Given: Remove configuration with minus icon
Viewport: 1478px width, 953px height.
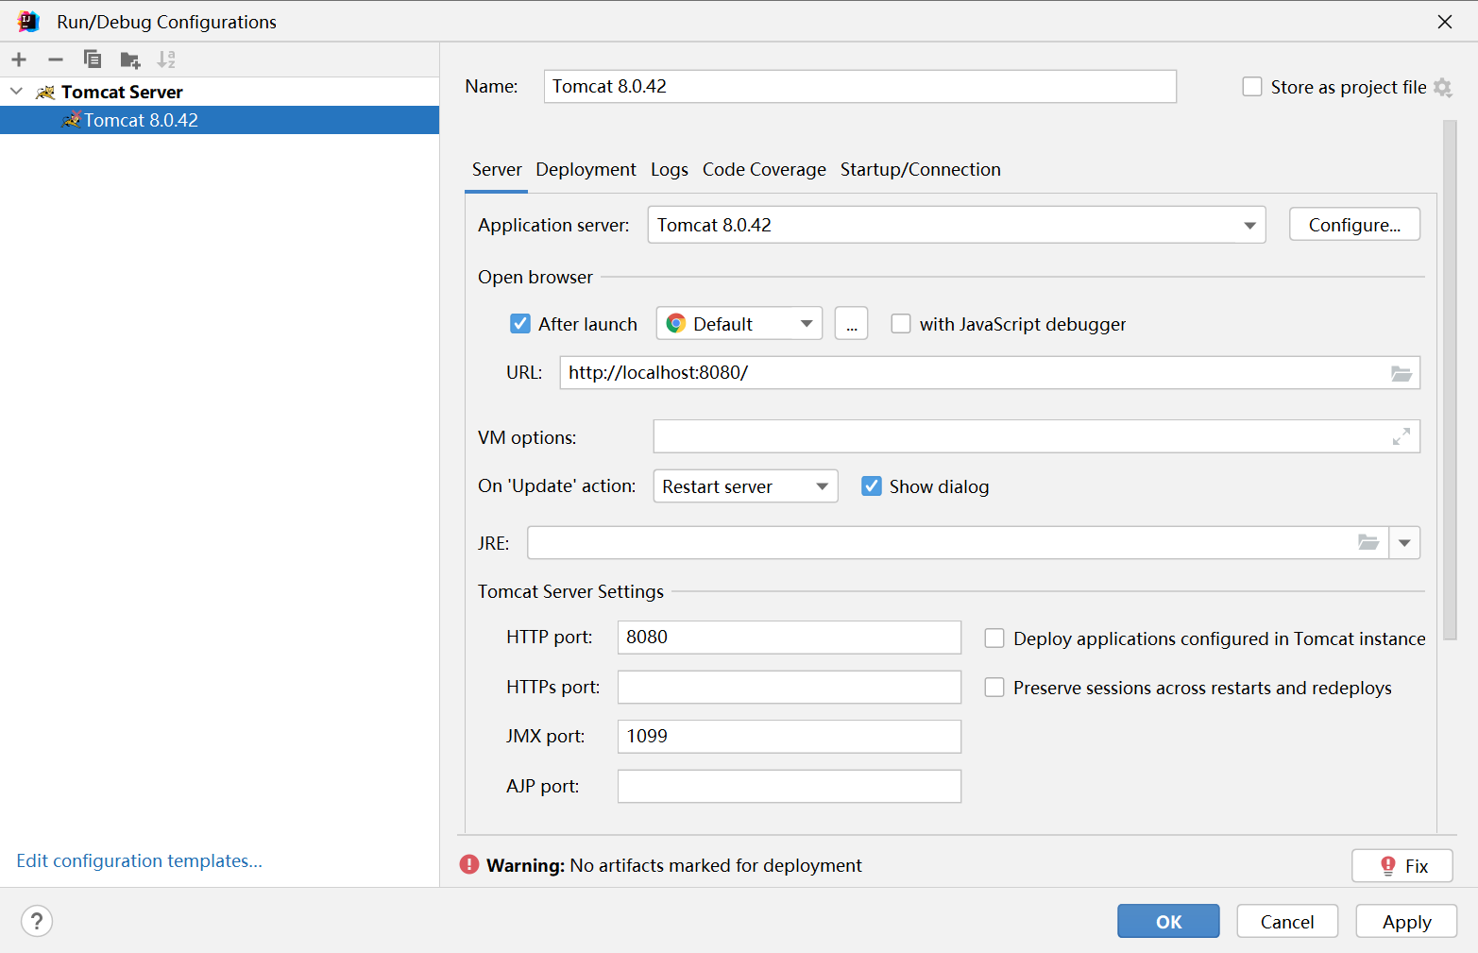Looking at the screenshot, I should pos(56,60).
